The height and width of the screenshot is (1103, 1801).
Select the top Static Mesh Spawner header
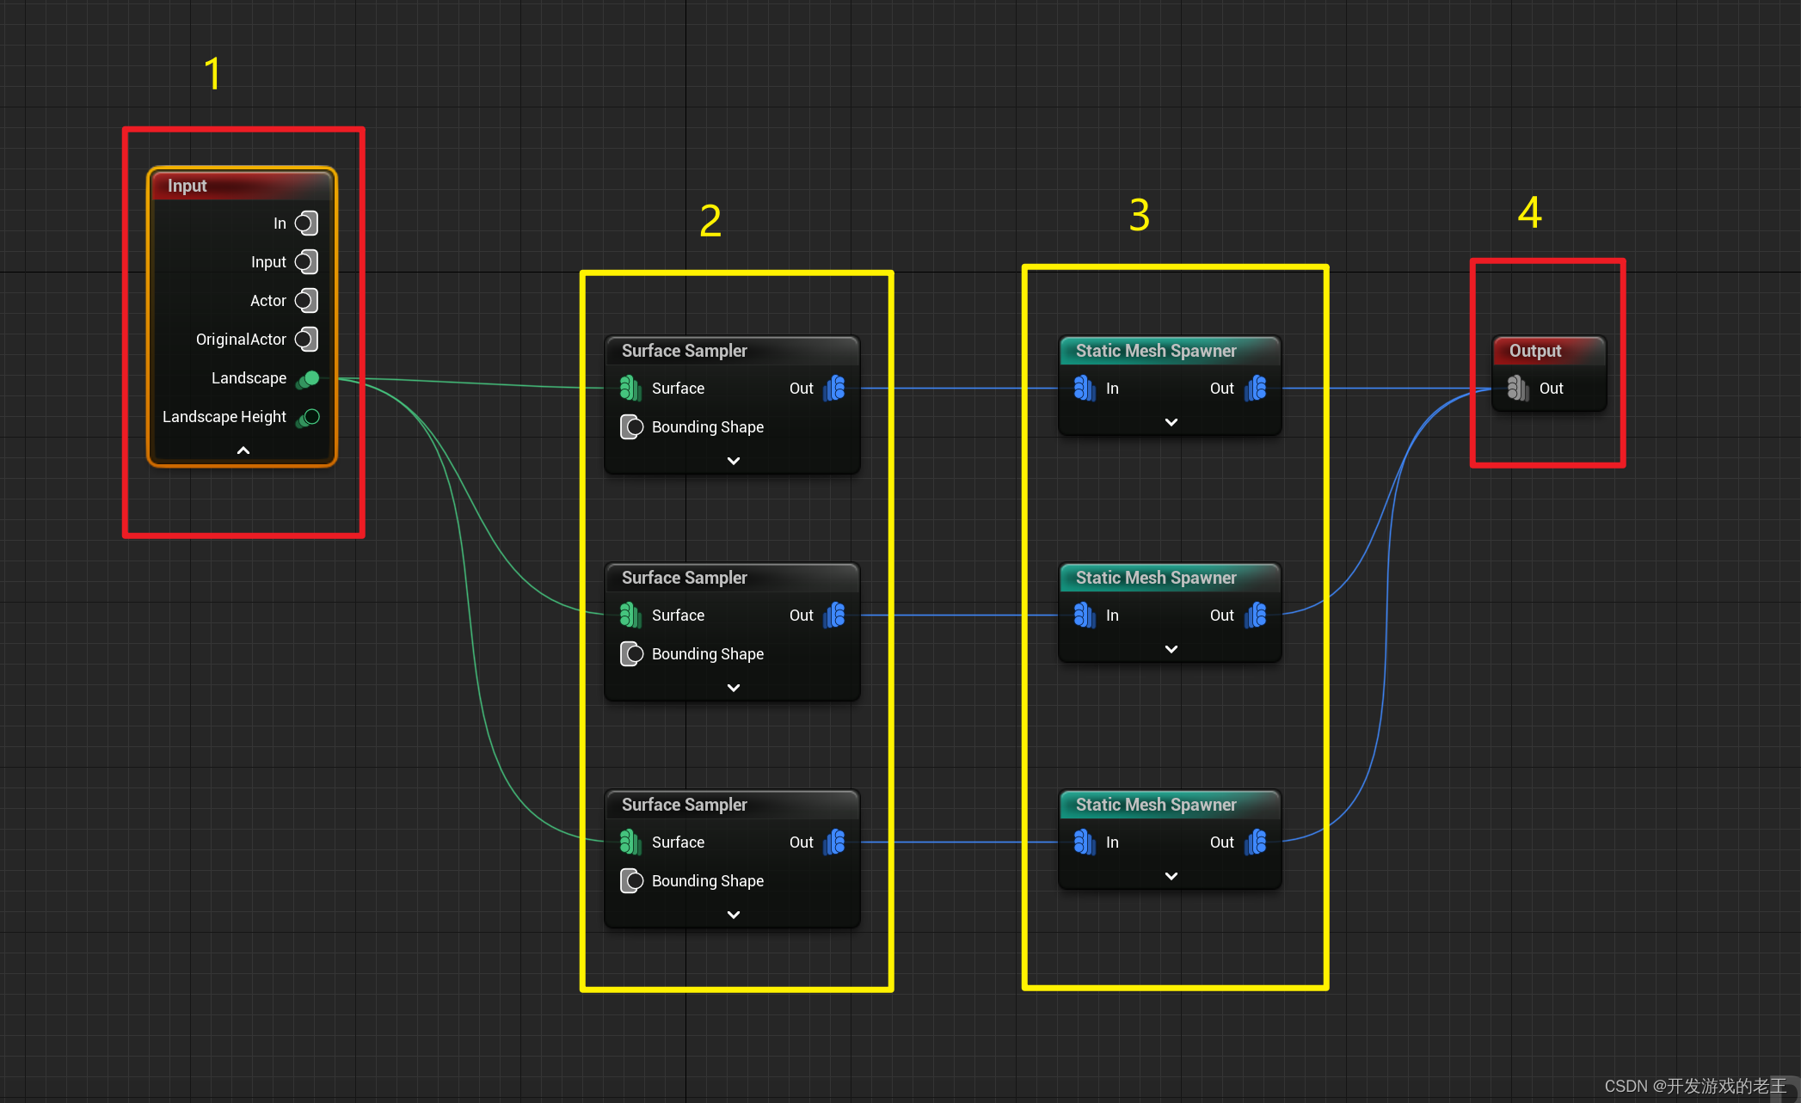click(1170, 351)
